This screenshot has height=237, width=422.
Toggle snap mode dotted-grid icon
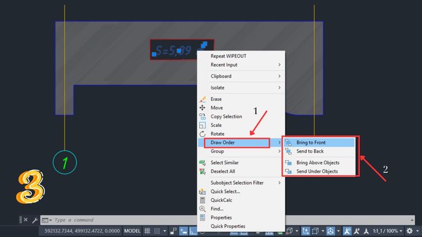coord(157,231)
